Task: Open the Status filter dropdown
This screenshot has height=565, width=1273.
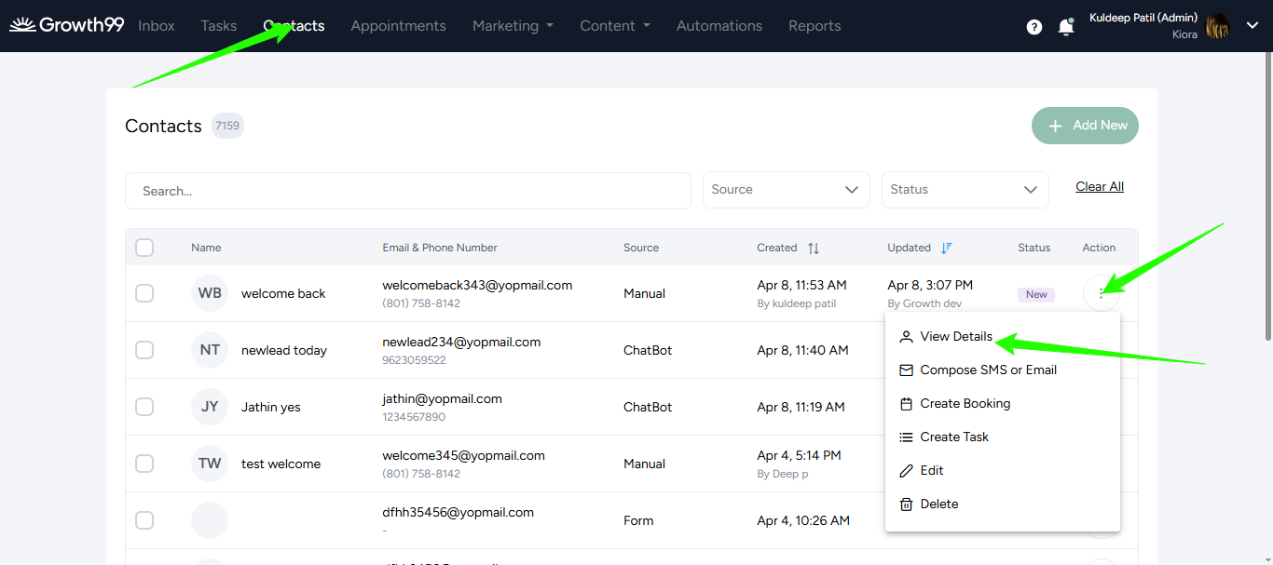Action: coord(965,190)
